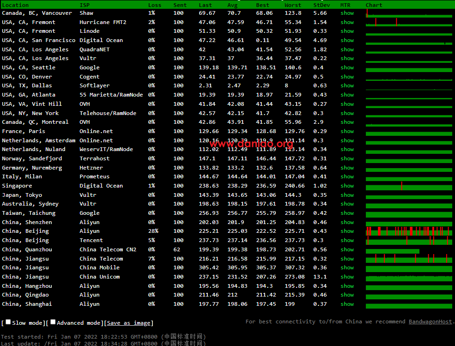Click the Chart column header
The image size is (455, 346).
374,5
